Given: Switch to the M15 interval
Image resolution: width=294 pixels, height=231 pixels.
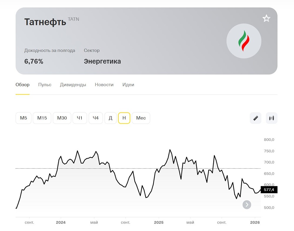Looking at the screenshot, I should 42,118.
